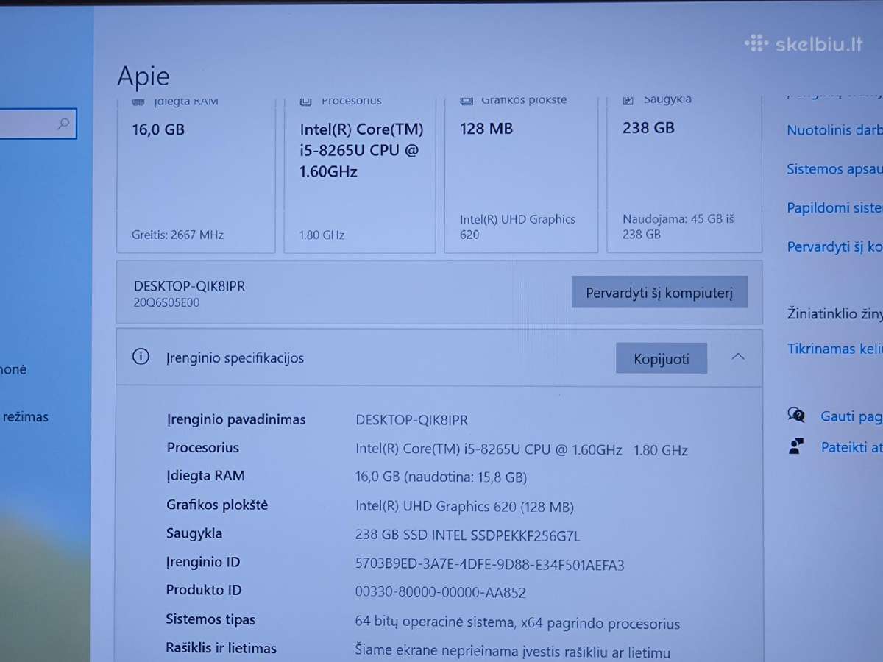Select the Procesorius i5-8265U card
The height and width of the screenshot is (662, 883).
(x=359, y=175)
